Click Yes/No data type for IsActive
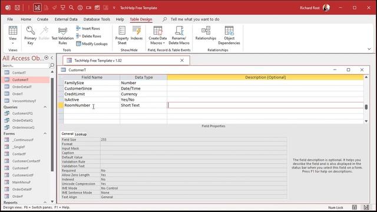Viewport: 377px width, 212px height. (x=128, y=100)
